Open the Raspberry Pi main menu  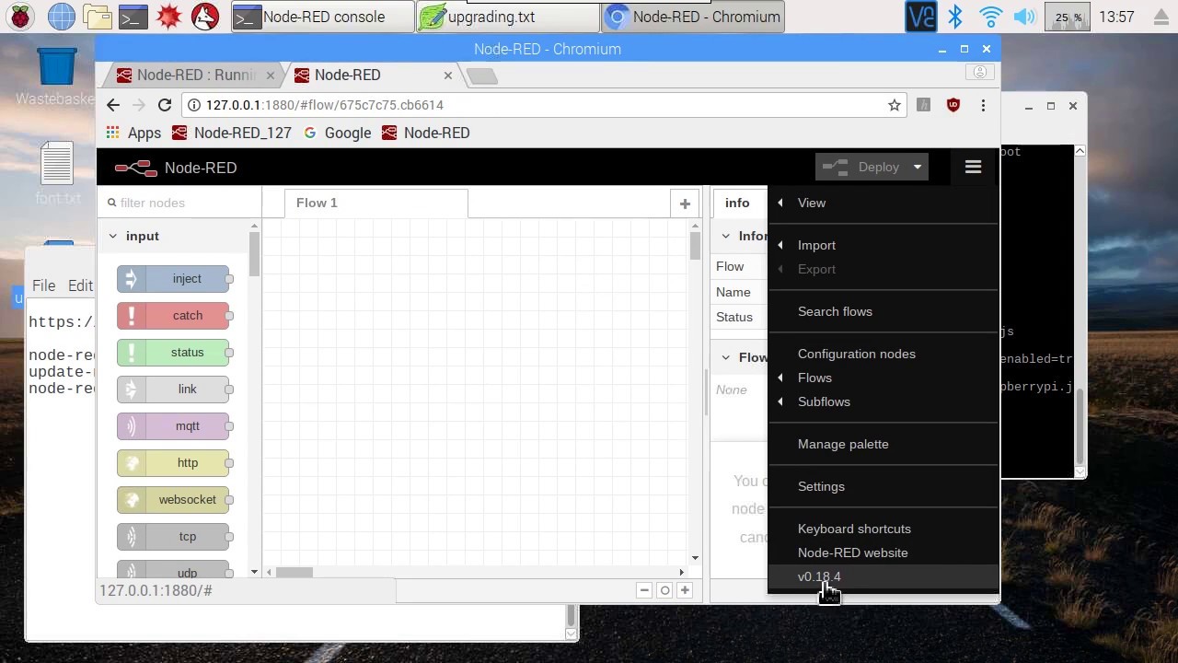(x=20, y=17)
